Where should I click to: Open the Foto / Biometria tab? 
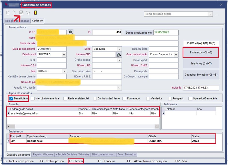click(x=127, y=154)
